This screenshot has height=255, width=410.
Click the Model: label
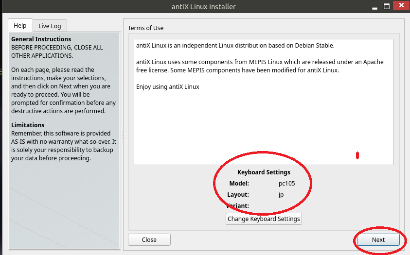239,183
